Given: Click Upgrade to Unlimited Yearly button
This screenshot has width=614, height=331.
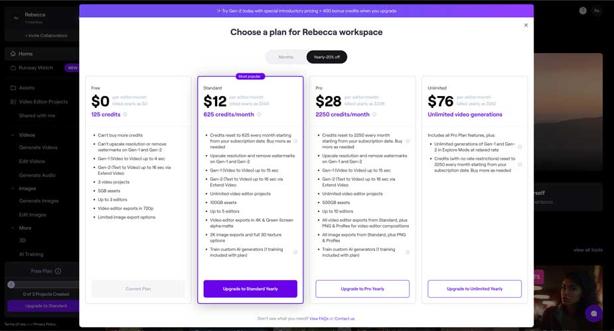Looking at the screenshot, I should pyautogui.click(x=475, y=289).
